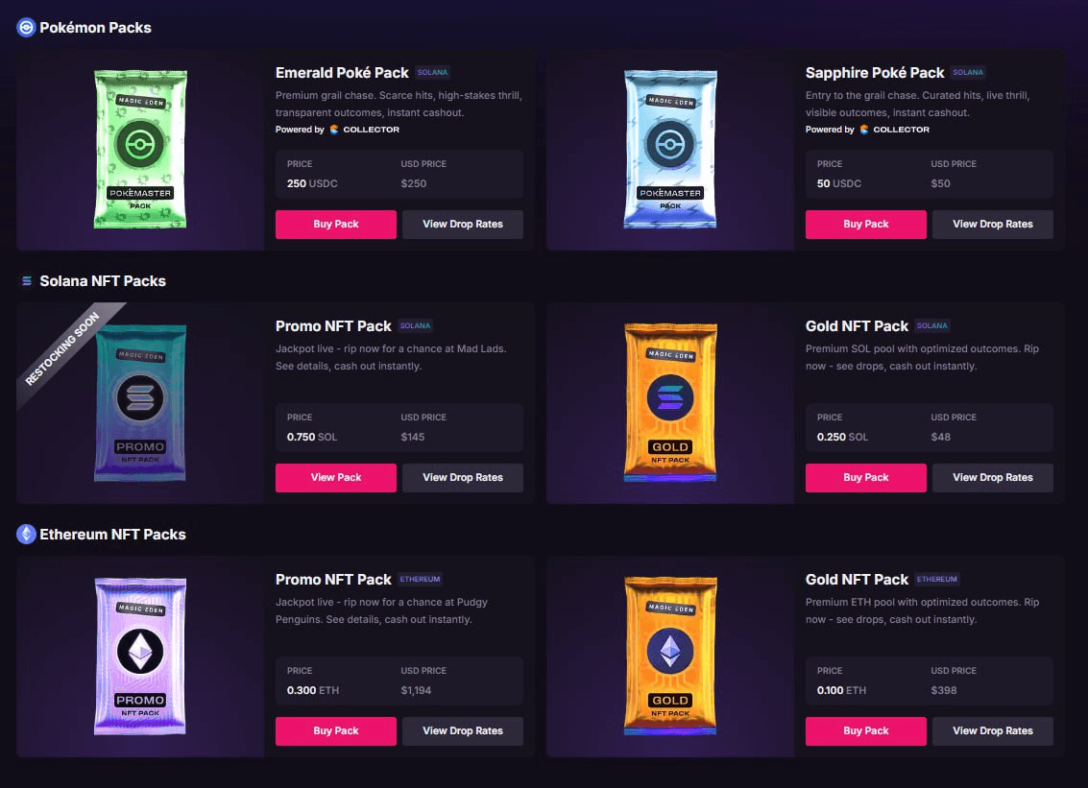View drop rates for Ethereum Gold NFT Pack
1088x788 pixels.
(992, 731)
